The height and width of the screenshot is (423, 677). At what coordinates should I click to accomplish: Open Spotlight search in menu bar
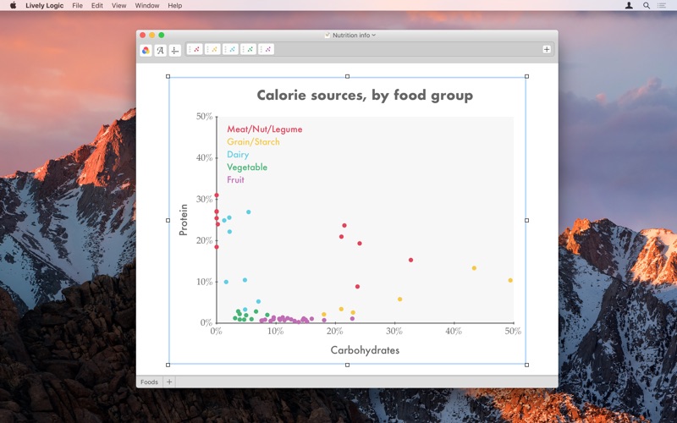pos(647,6)
